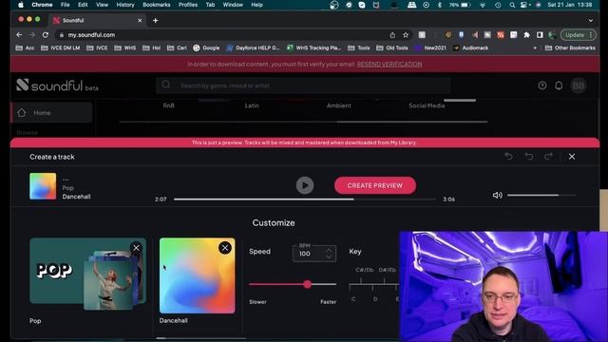Go forward in the browser
608x342 pixels.
click(32, 35)
